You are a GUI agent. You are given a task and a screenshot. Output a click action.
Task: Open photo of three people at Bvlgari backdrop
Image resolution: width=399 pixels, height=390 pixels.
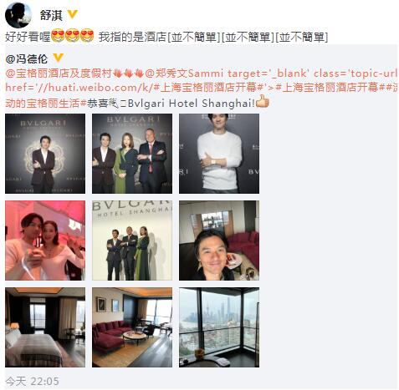pos(132,154)
